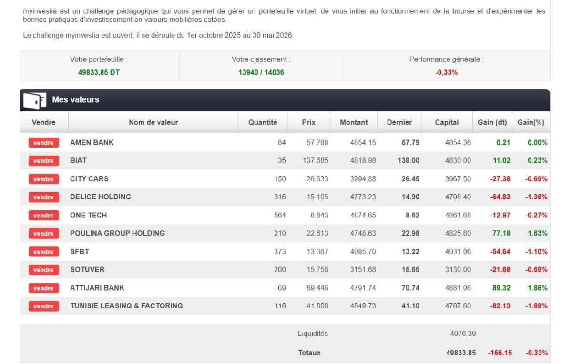The height and width of the screenshot is (364, 572).
Task: Click the vendre button for AMEN BANK
Action: (x=43, y=143)
